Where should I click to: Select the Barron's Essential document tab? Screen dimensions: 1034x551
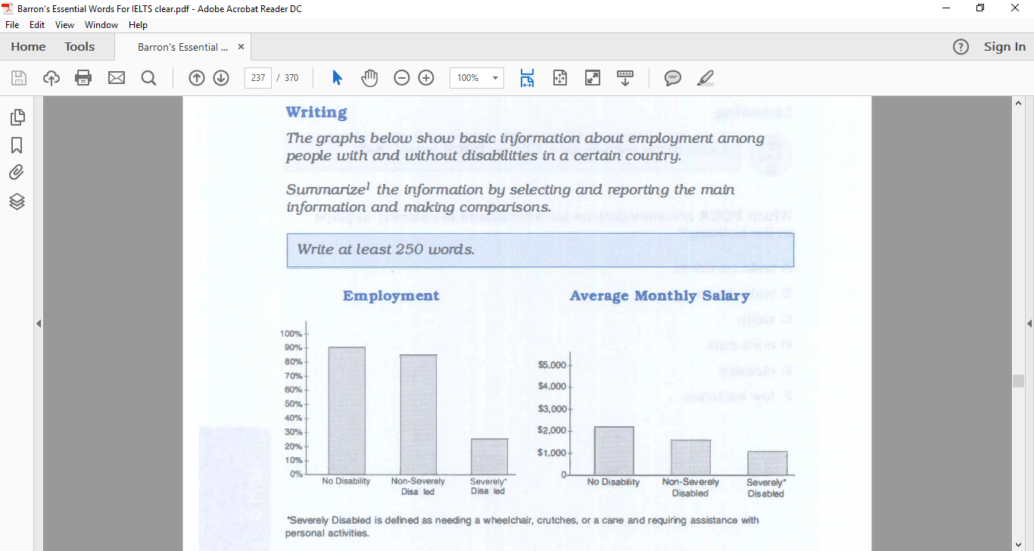182,47
